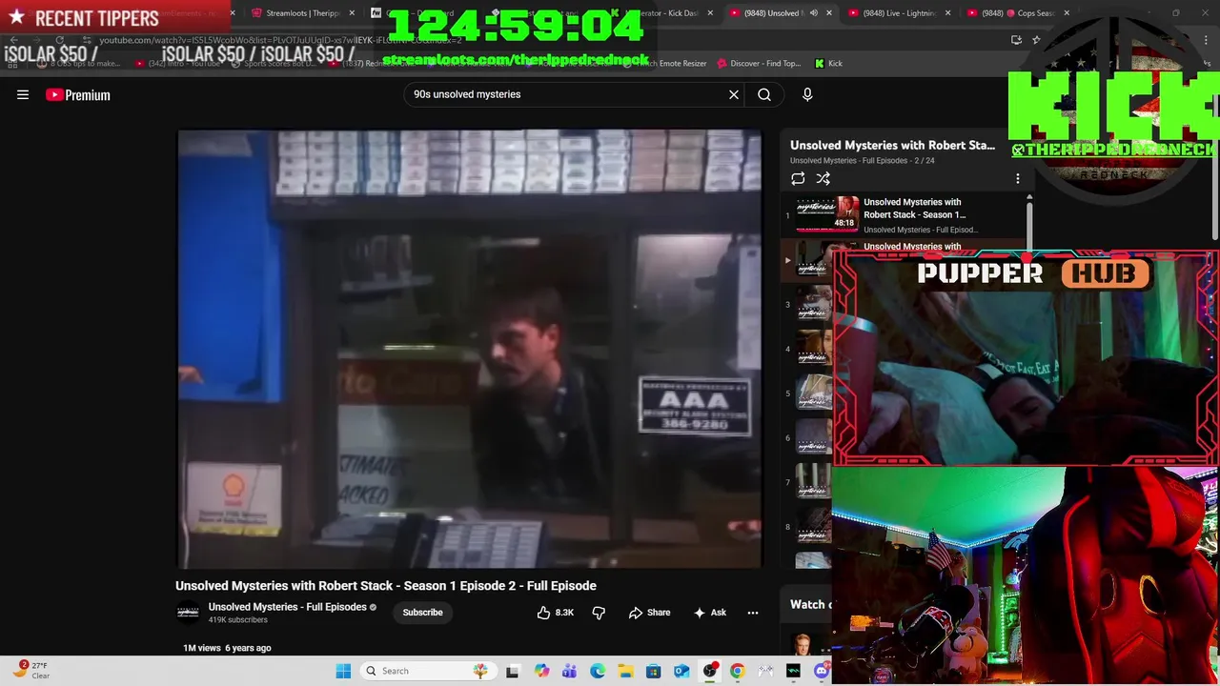1220x686 pixels.
Task: Open weather widget showing 27°F Clear
Action: pyautogui.click(x=30, y=670)
